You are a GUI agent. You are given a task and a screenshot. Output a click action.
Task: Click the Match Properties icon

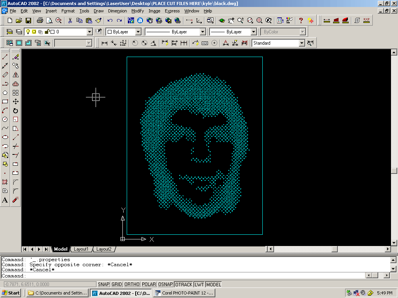tap(97, 20)
